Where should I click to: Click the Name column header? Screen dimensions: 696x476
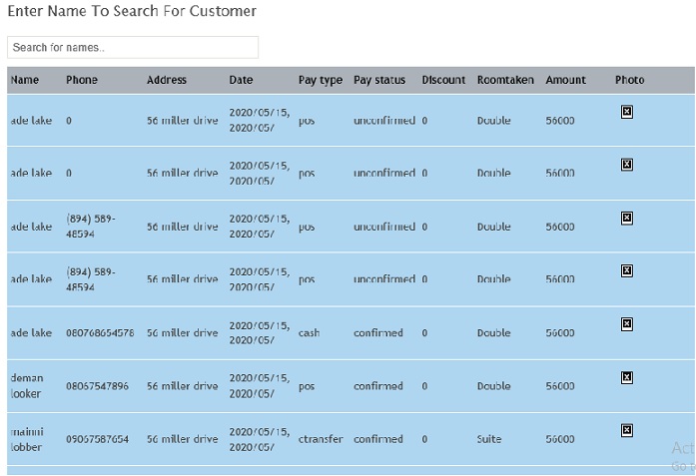(25, 80)
